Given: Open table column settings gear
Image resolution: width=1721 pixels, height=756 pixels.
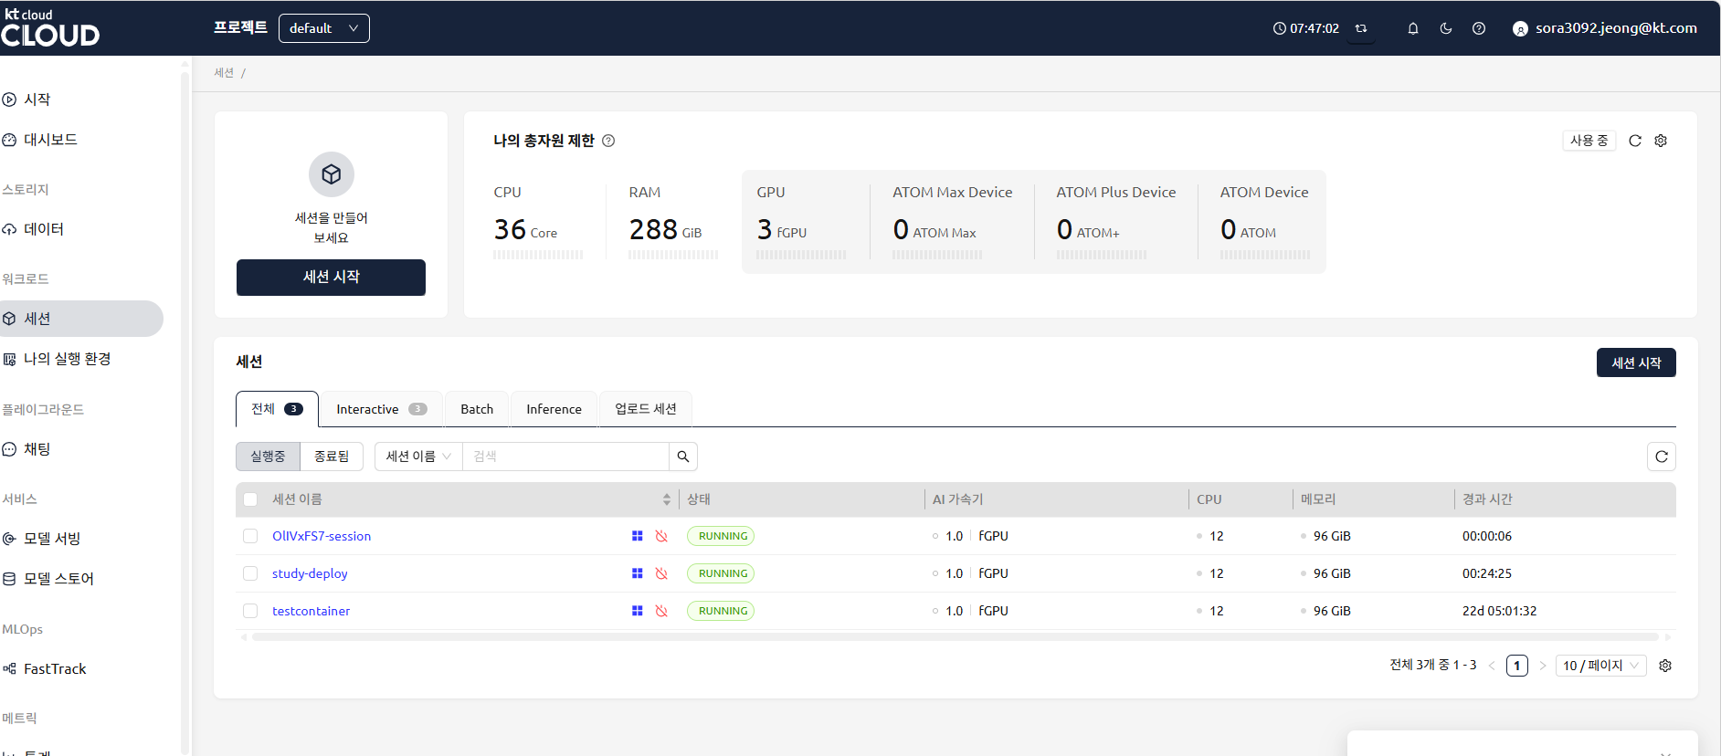Looking at the screenshot, I should pos(1665,666).
